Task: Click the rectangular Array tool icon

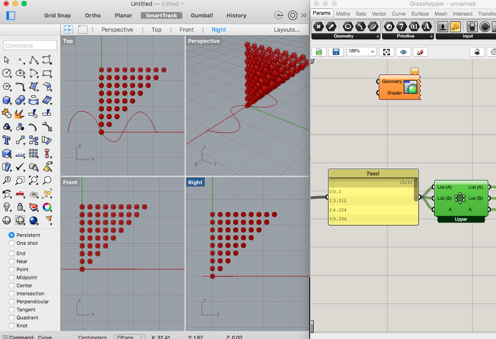Action: point(34,153)
